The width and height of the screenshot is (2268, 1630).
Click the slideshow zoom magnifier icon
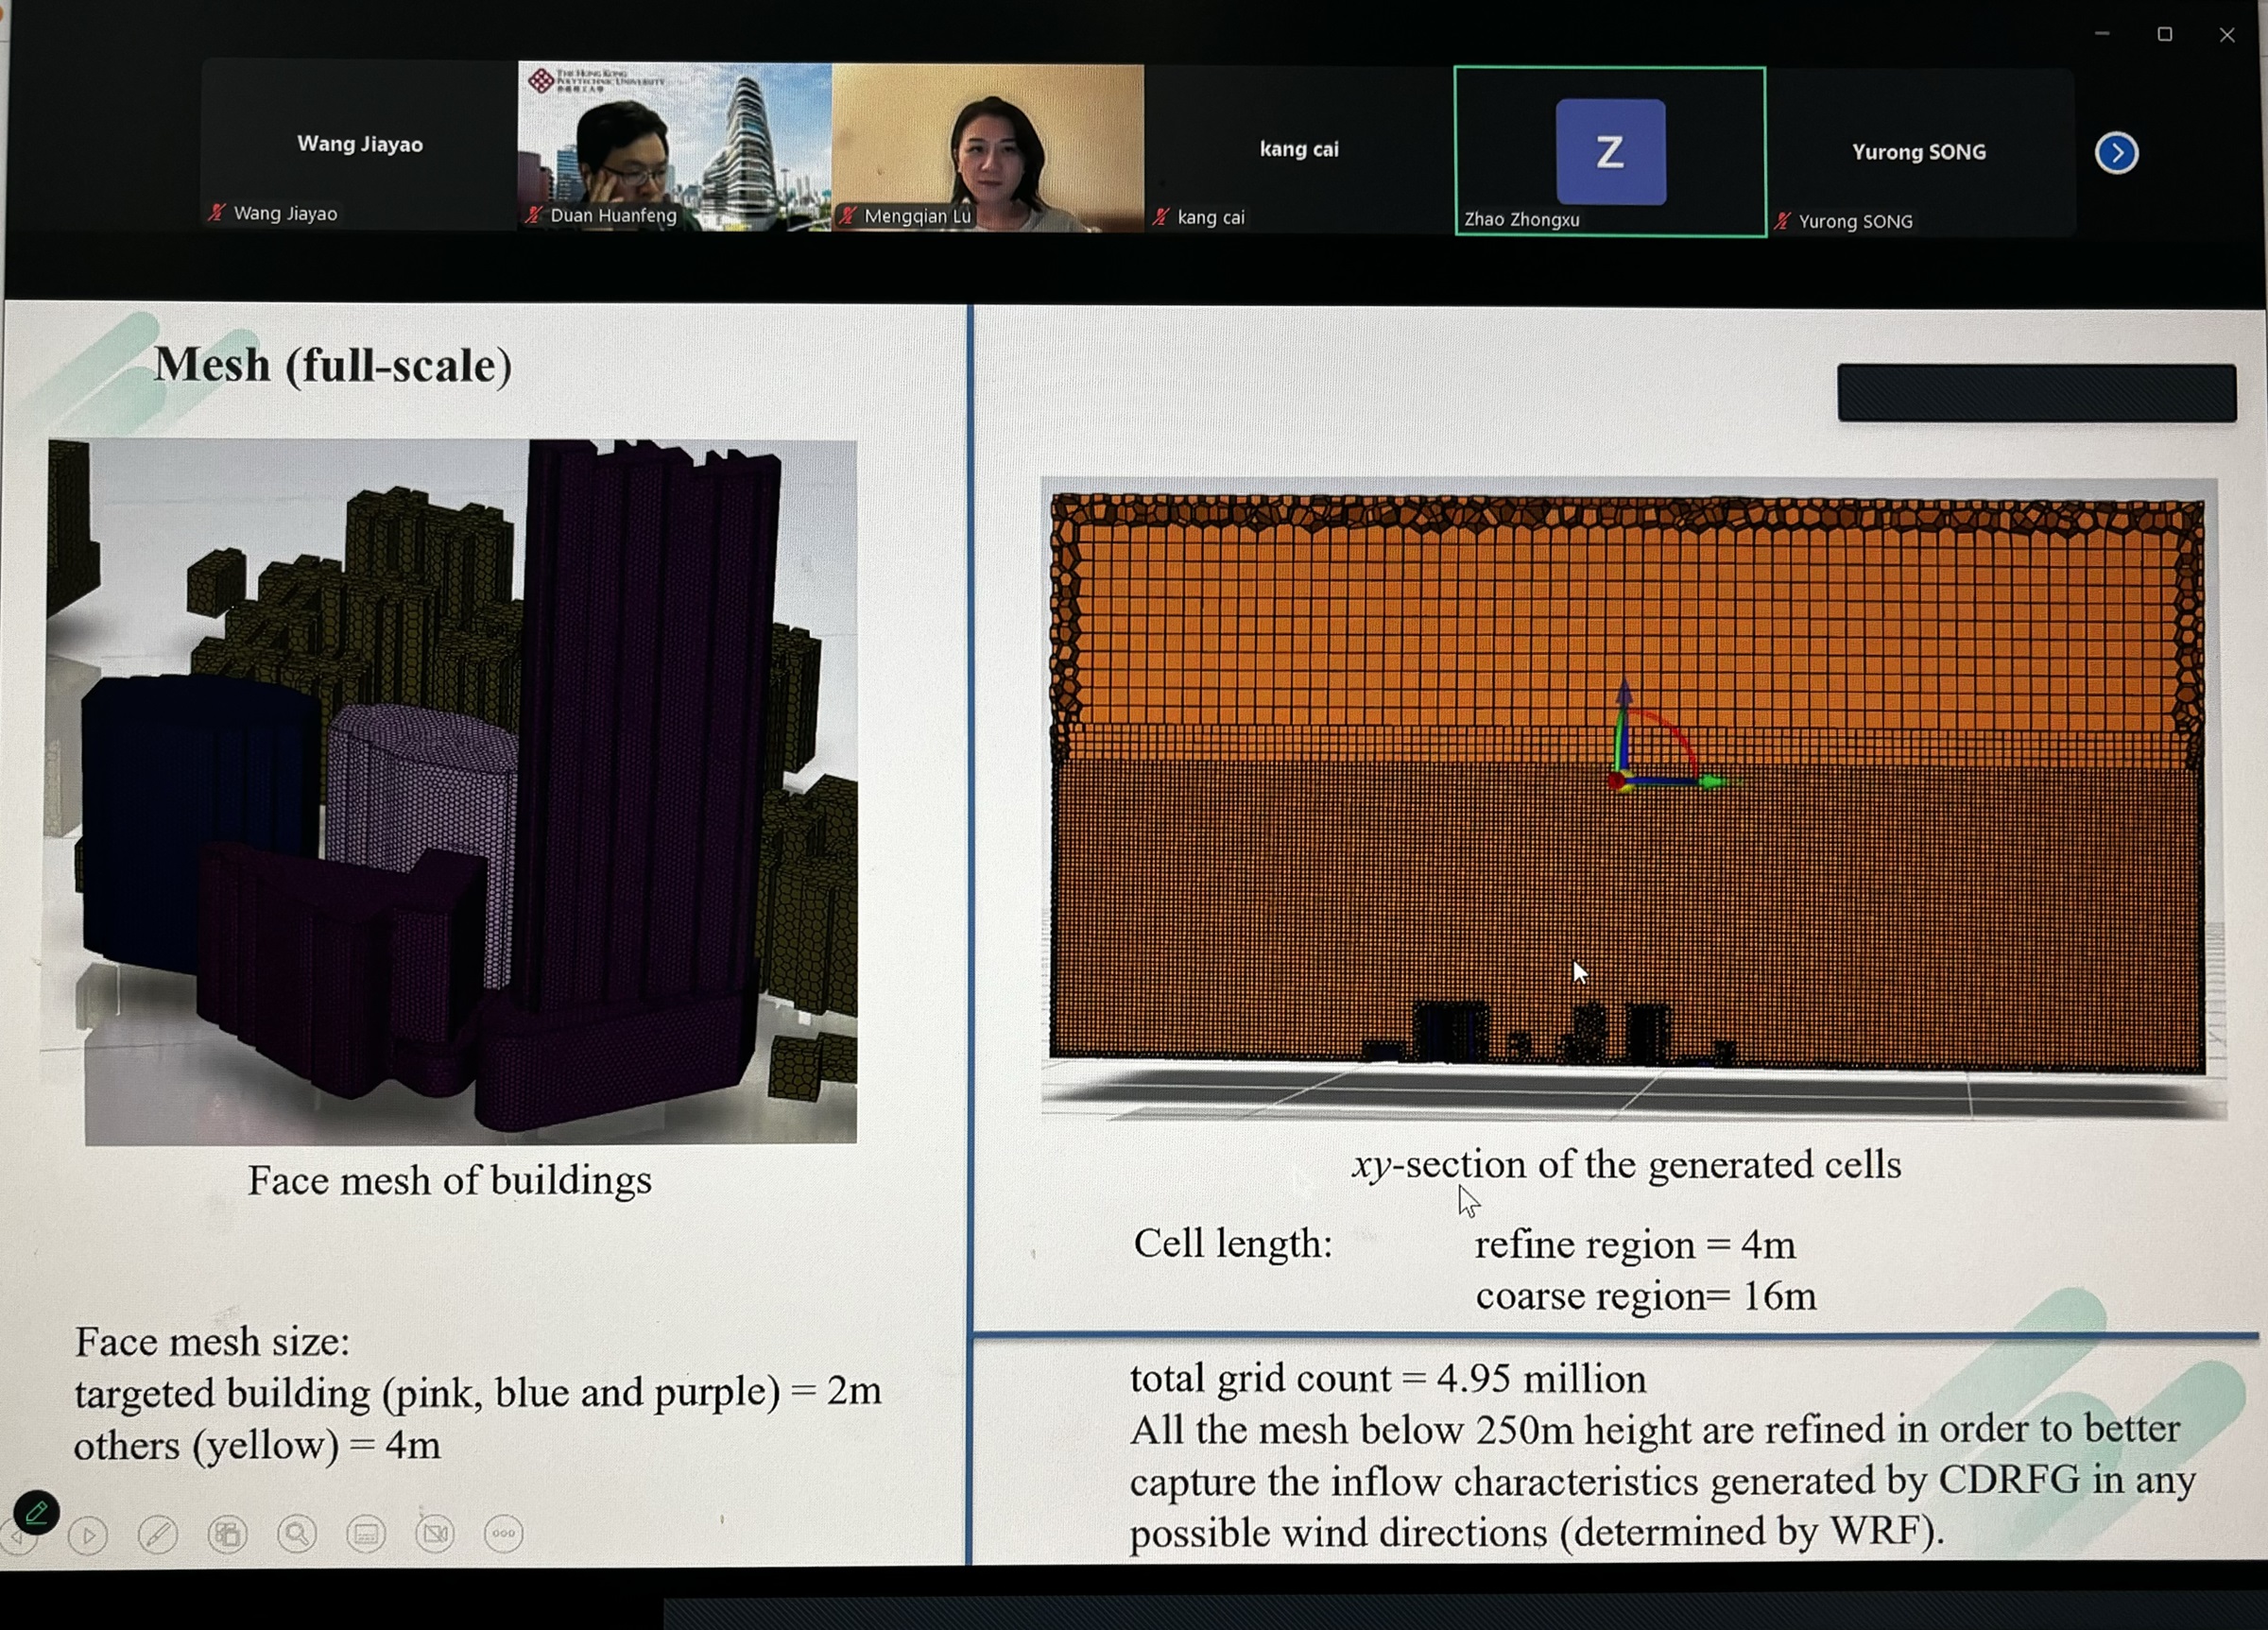pos(296,1533)
